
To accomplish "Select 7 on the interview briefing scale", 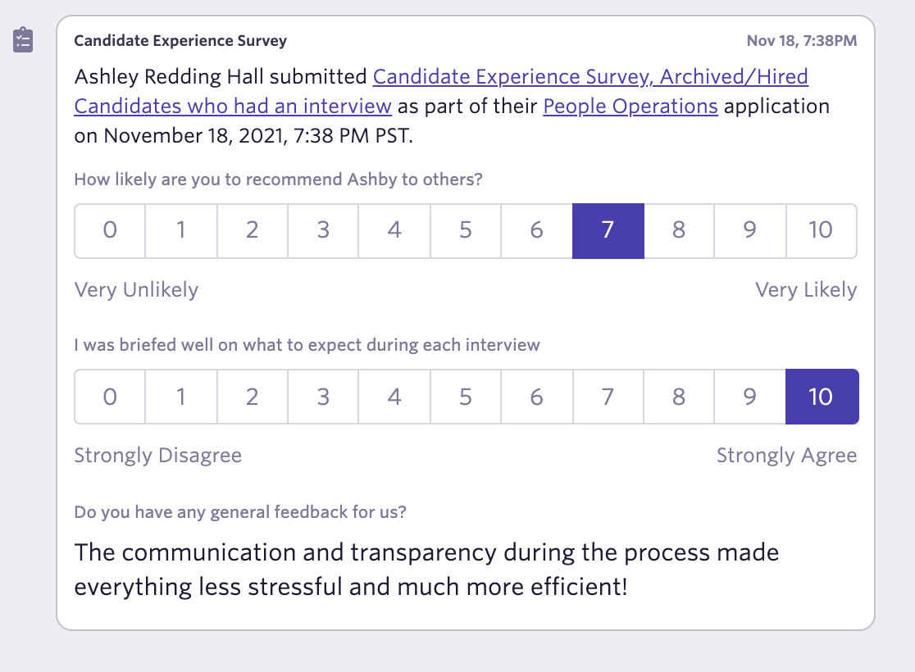I will point(608,397).
